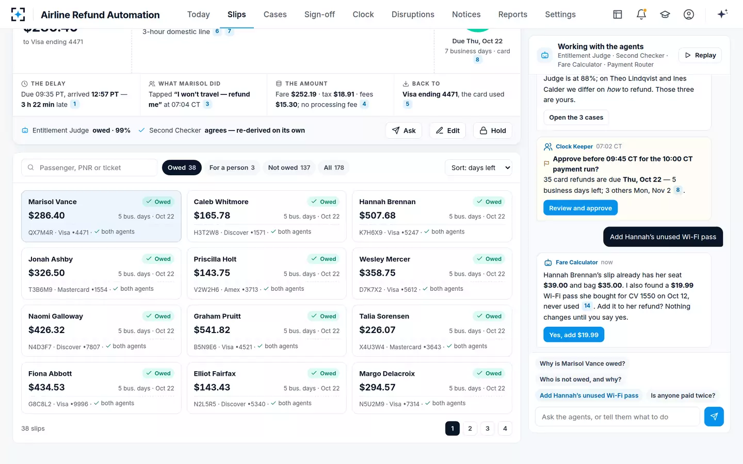This screenshot has width=743, height=464.
Task: Click citation badge 8 in Clock Keeper message
Action: [x=678, y=190]
